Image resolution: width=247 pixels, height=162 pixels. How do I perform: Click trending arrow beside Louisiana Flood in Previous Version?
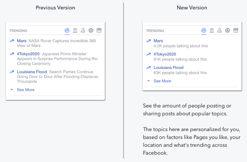coord(12,72)
